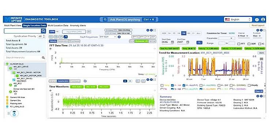This screenshot has width=269, height=134.
Task: Click the left arrow under FFT Data Time
Action: coord(50,49)
